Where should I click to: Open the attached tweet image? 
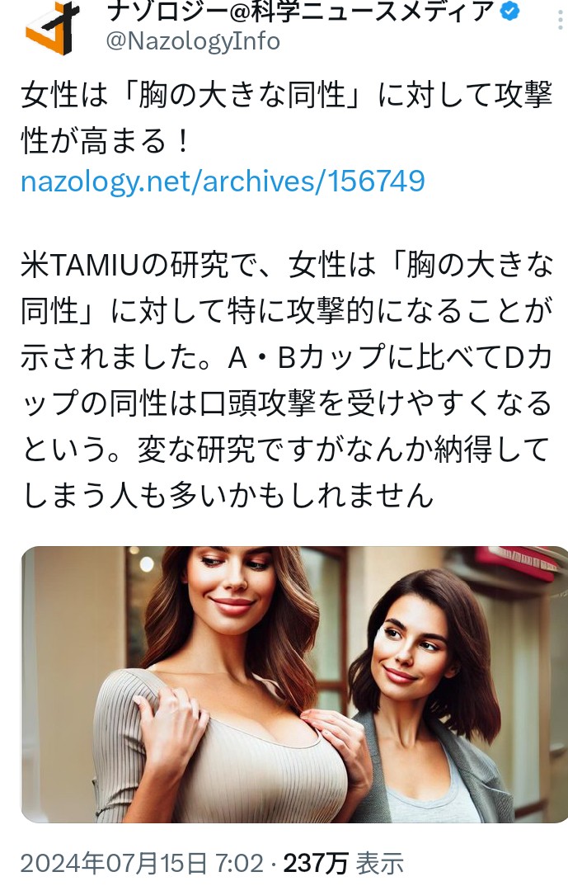coord(295,684)
